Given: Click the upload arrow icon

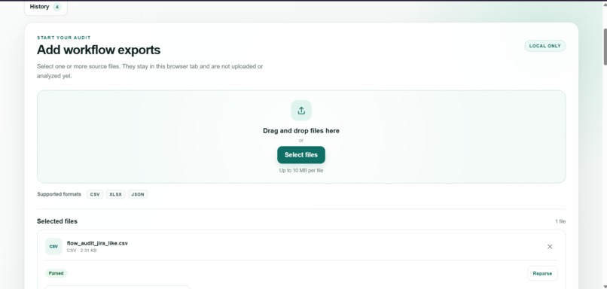Looking at the screenshot, I should pos(301,111).
